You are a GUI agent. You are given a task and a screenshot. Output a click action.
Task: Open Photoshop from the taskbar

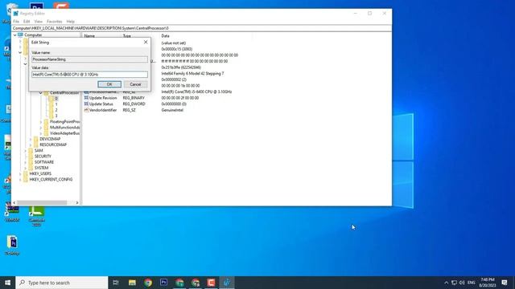163,283
